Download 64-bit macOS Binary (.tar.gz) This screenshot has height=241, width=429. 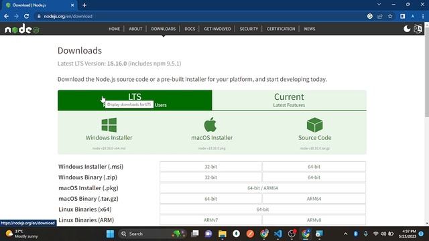[x=210, y=199]
